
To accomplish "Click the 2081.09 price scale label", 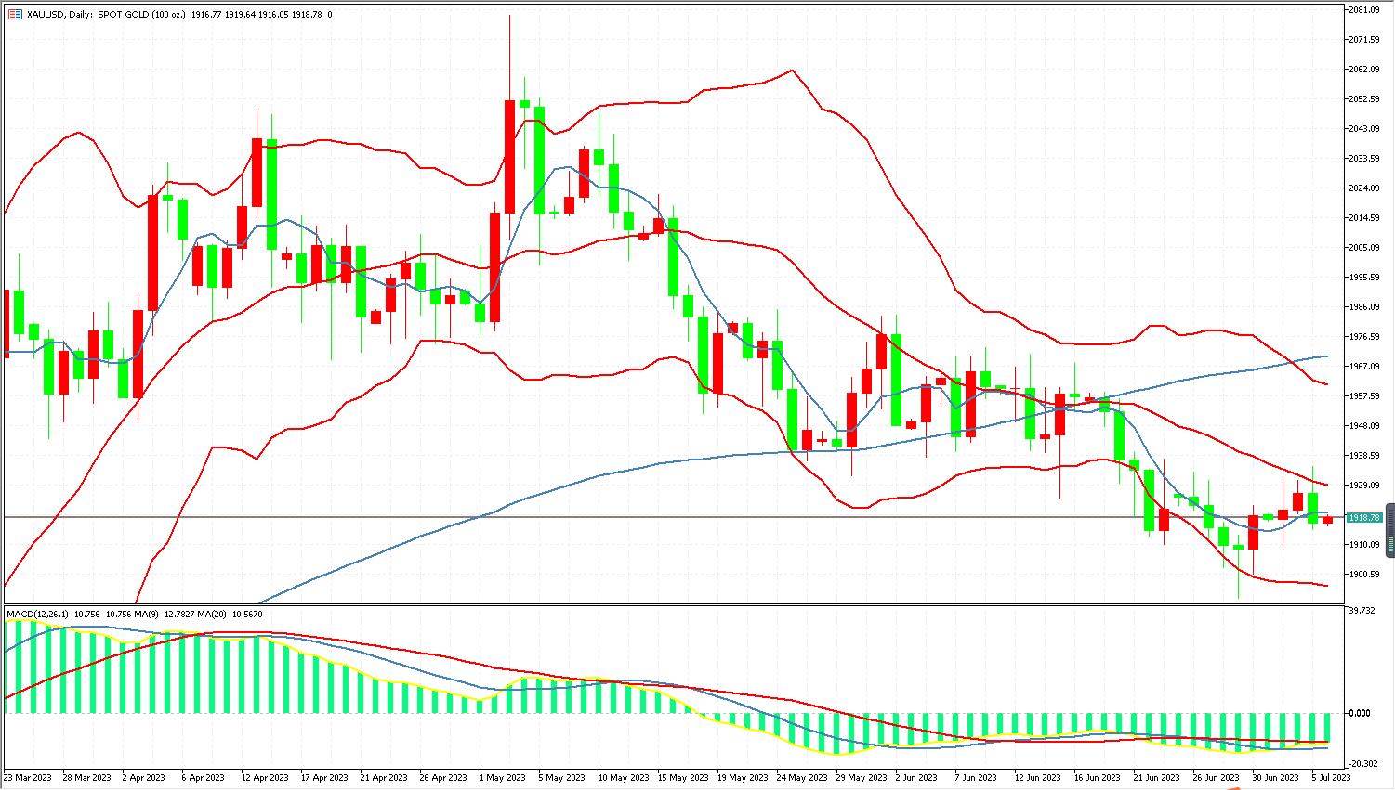I will click(1364, 10).
